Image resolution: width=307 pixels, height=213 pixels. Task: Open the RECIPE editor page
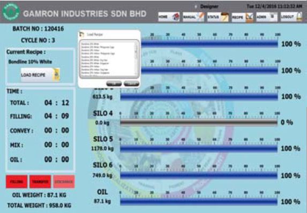(242, 17)
